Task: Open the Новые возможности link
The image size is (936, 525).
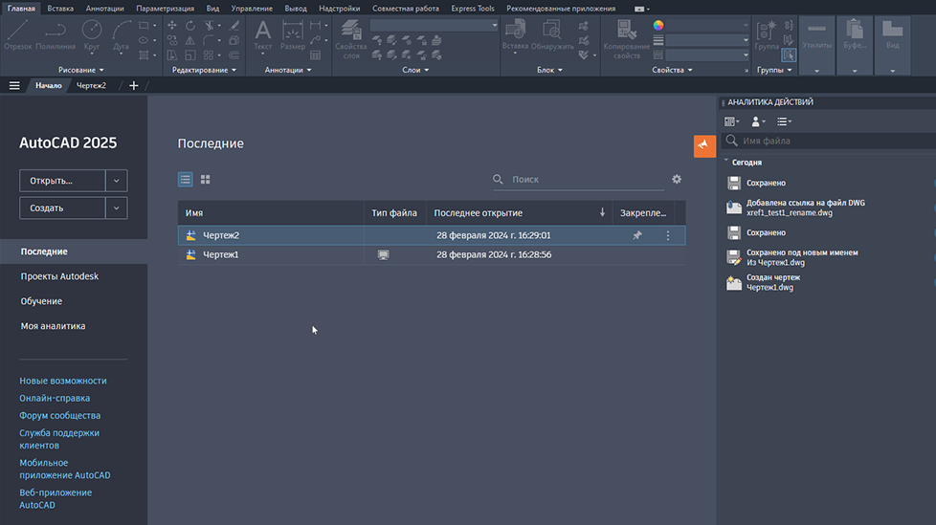Action: (62, 381)
